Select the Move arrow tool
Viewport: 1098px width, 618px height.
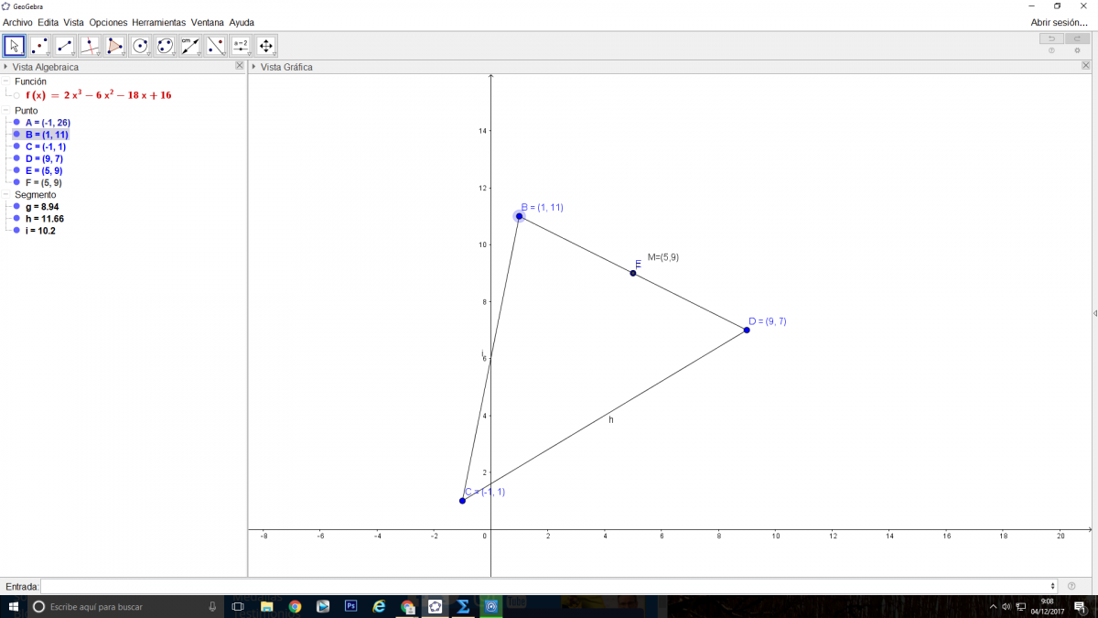(15, 45)
